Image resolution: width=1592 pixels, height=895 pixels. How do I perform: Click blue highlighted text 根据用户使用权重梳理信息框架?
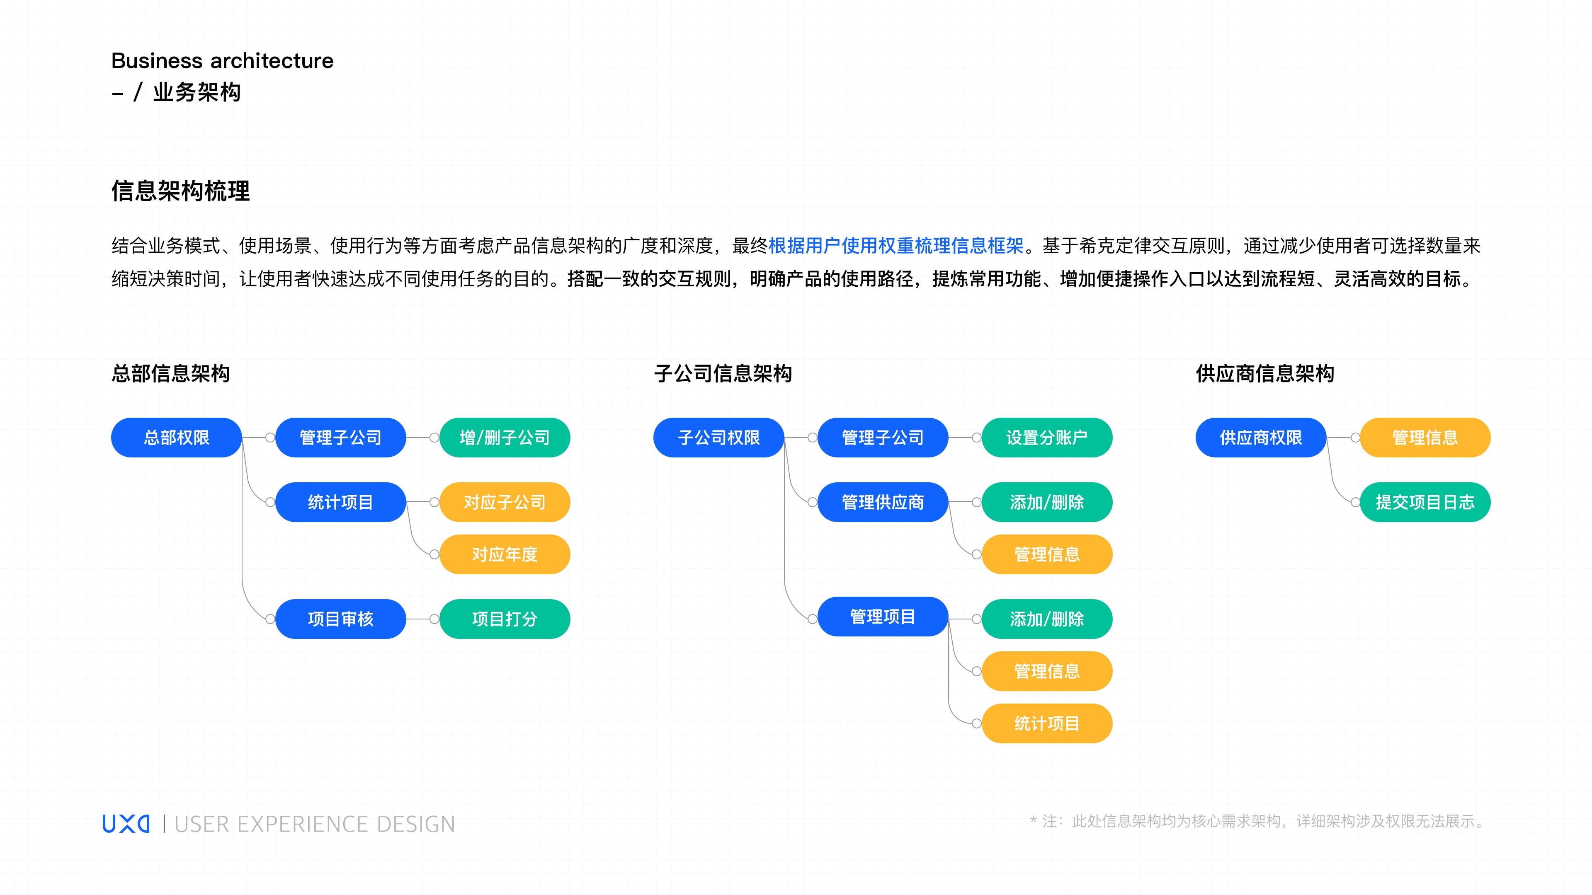point(895,246)
